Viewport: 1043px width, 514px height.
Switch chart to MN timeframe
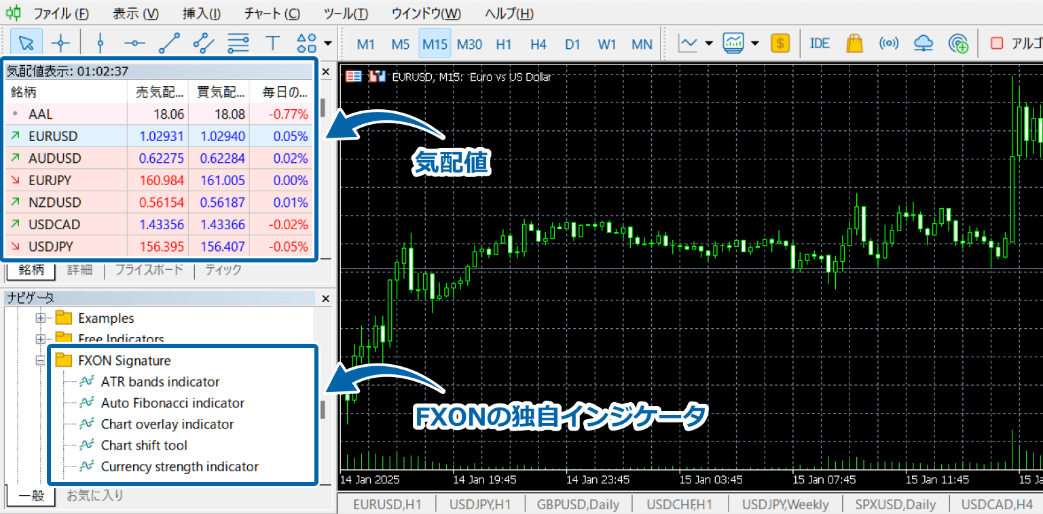click(x=642, y=44)
